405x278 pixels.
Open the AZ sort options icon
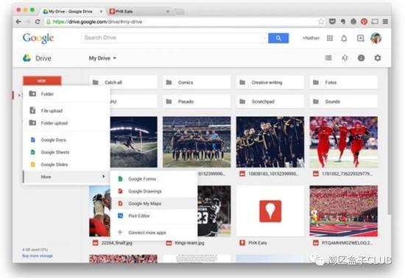345,58
